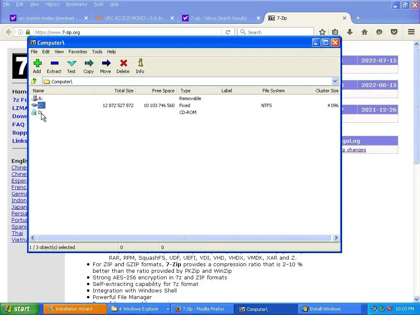
Task: Click the Firefox back button
Action: (x=9, y=32)
